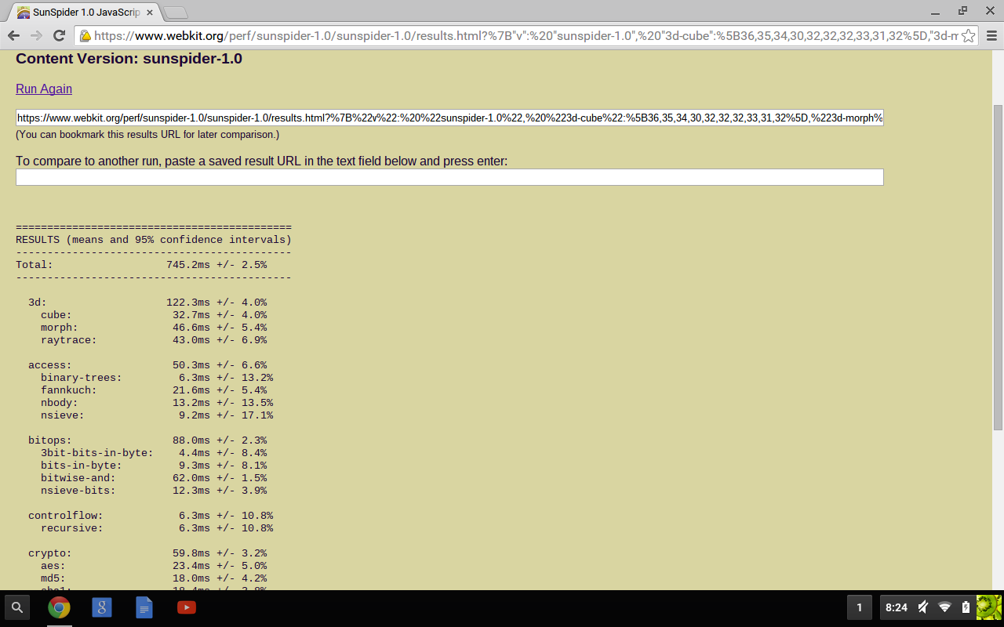This screenshot has height=627, width=1004.
Task: Click the aes: 23.4ms row
Action: click(x=154, y=566)
